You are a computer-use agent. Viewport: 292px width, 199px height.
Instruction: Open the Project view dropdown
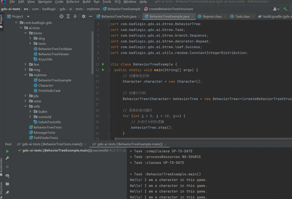click(28, 17)
